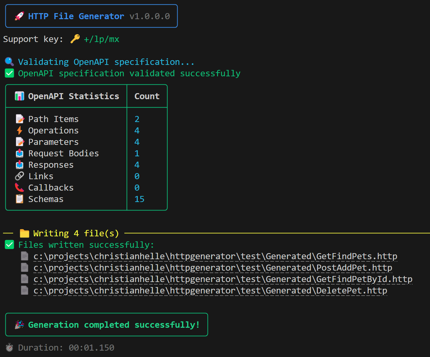The height and width of the screenshot is (357, 430).
Task: Click the memo icon beside Path Items
Action: click(20, 119)
